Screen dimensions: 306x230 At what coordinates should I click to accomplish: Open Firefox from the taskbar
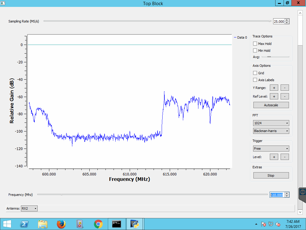pos(61,224)
